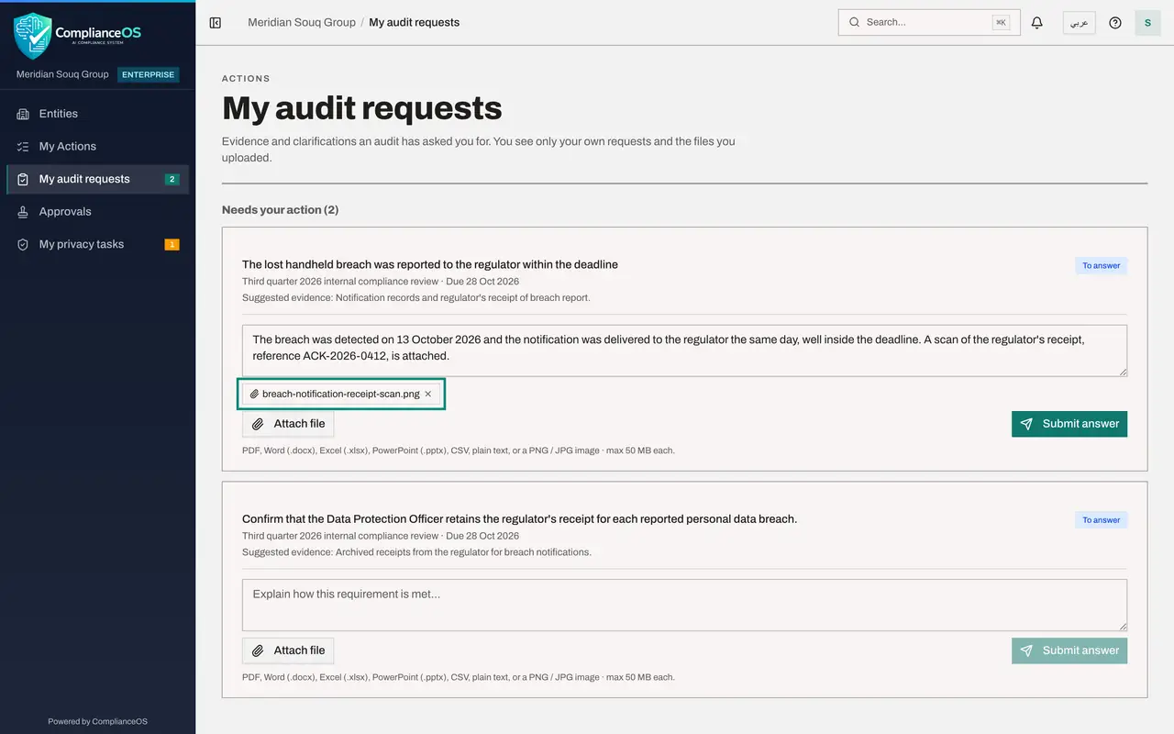
Task: Submit answer for Data Protection Officer request
Action: (1069, 651)
